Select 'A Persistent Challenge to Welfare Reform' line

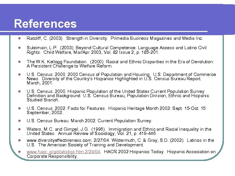[70, 66]
